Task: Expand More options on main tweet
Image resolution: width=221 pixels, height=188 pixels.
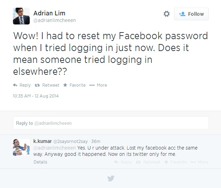Action: [98, 85]
